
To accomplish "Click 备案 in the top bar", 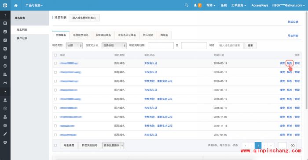I will pos(224,5).
